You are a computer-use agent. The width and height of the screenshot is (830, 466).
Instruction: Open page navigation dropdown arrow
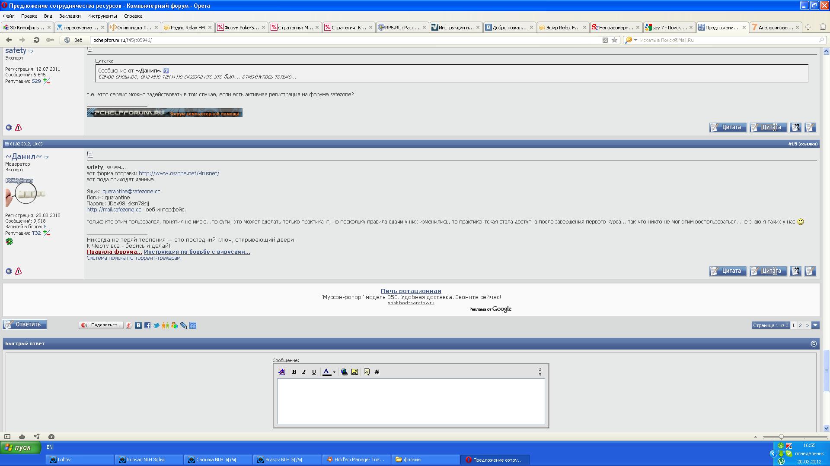coord(815,325)
